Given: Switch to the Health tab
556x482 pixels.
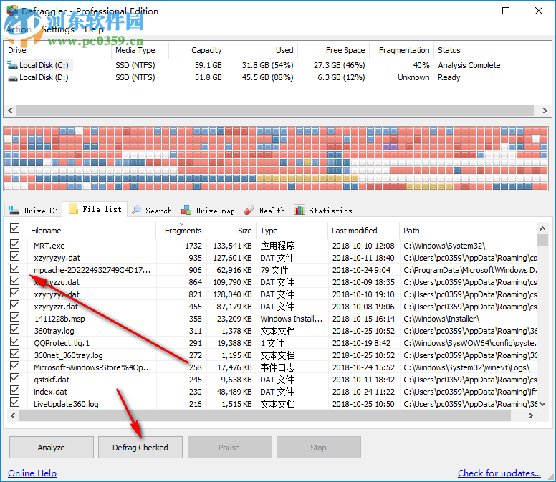Looking at the screenshot, I should [264, 210].
